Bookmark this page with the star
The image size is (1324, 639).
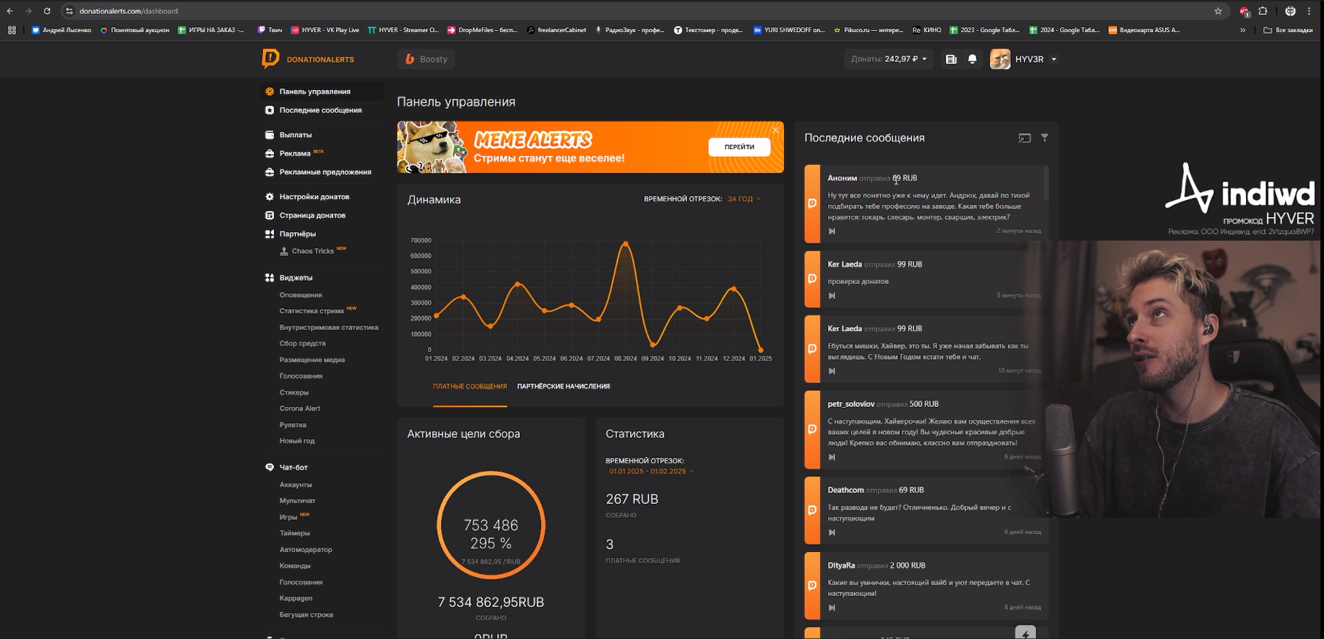(1218, 11)
